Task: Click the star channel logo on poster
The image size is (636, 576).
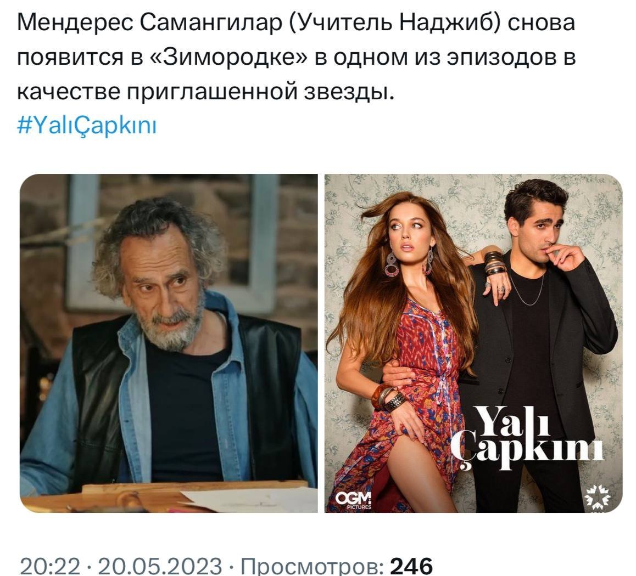Action: (597, 496)
